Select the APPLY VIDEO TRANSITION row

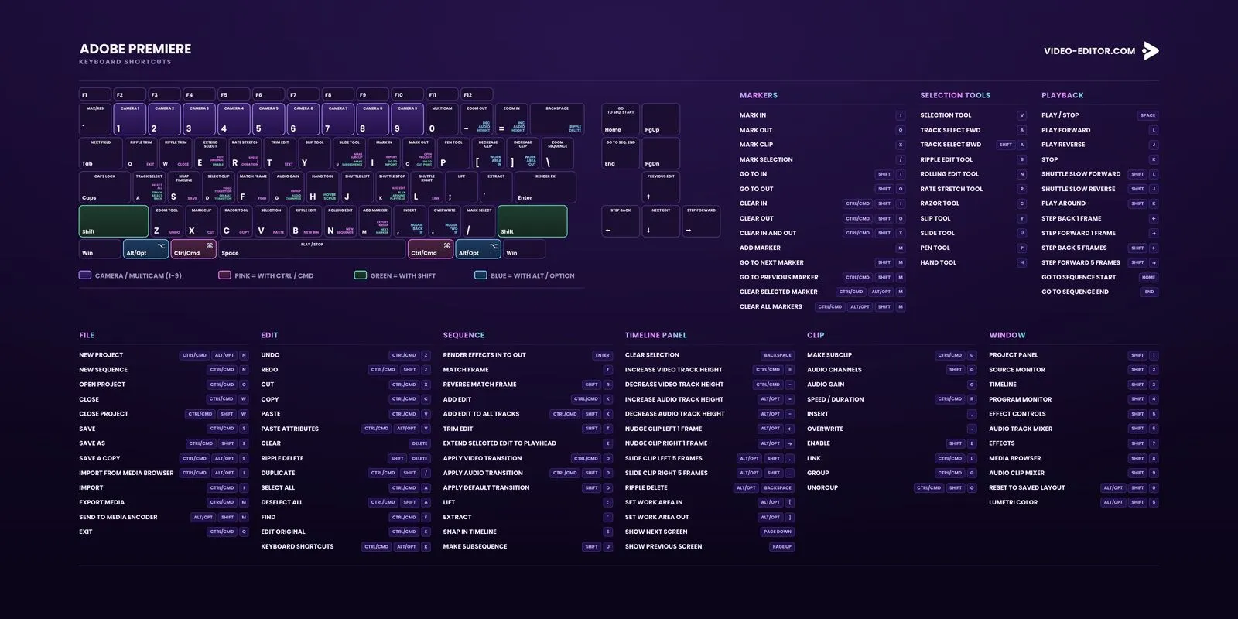[x=528, y=458]
